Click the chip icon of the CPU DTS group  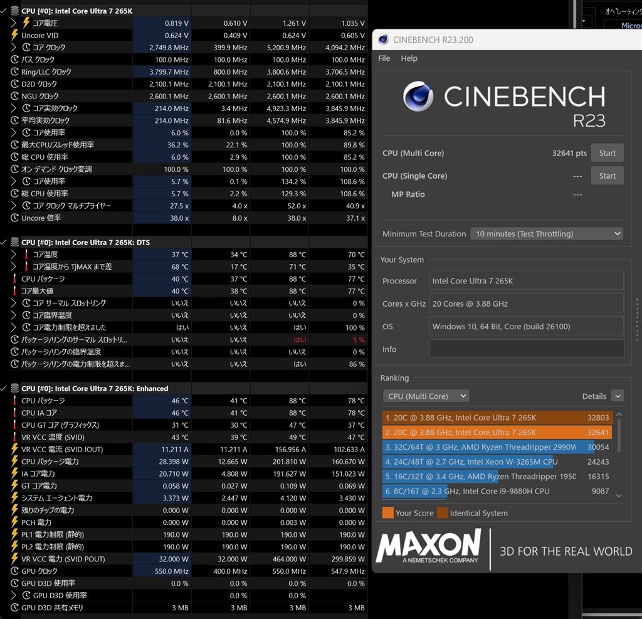point(14,241)
